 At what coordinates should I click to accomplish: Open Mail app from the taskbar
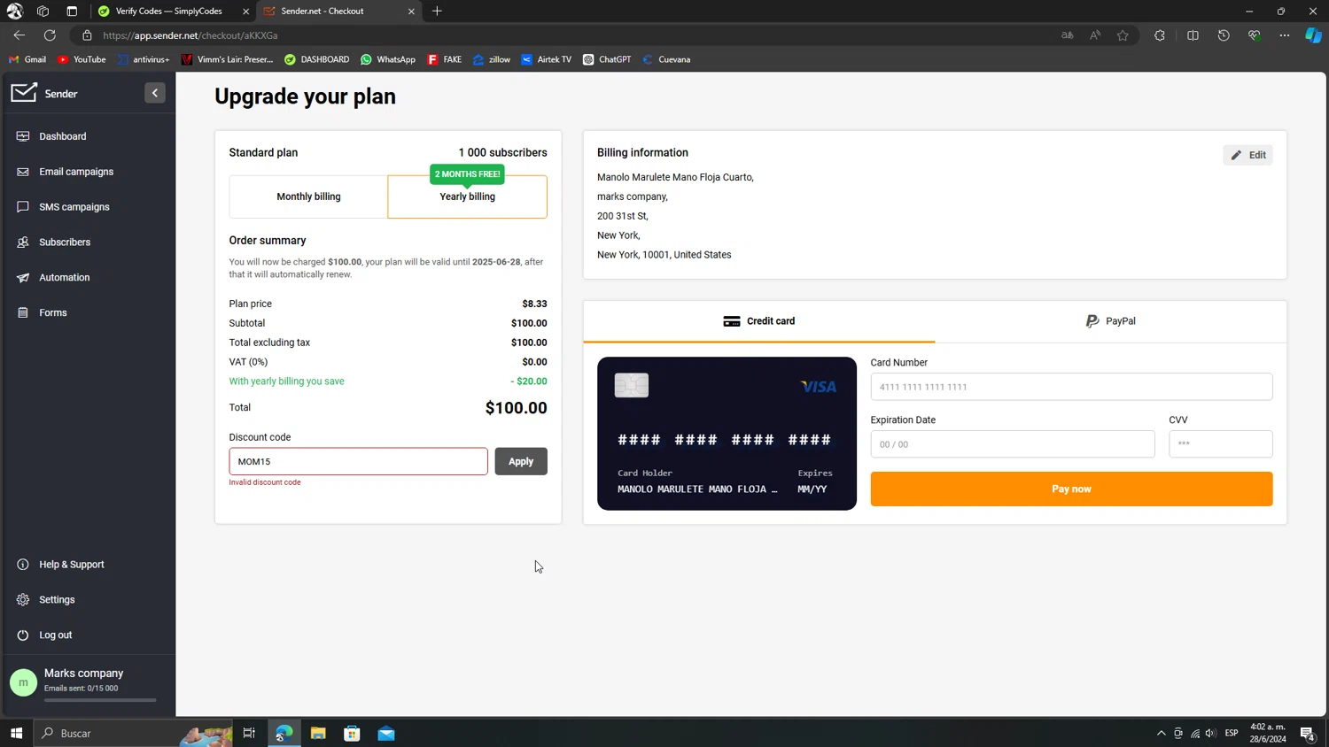click(386, 733)
